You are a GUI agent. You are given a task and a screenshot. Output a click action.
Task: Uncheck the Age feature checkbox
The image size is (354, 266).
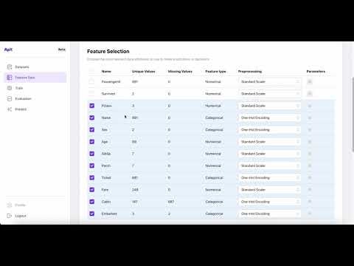[91, 142]
